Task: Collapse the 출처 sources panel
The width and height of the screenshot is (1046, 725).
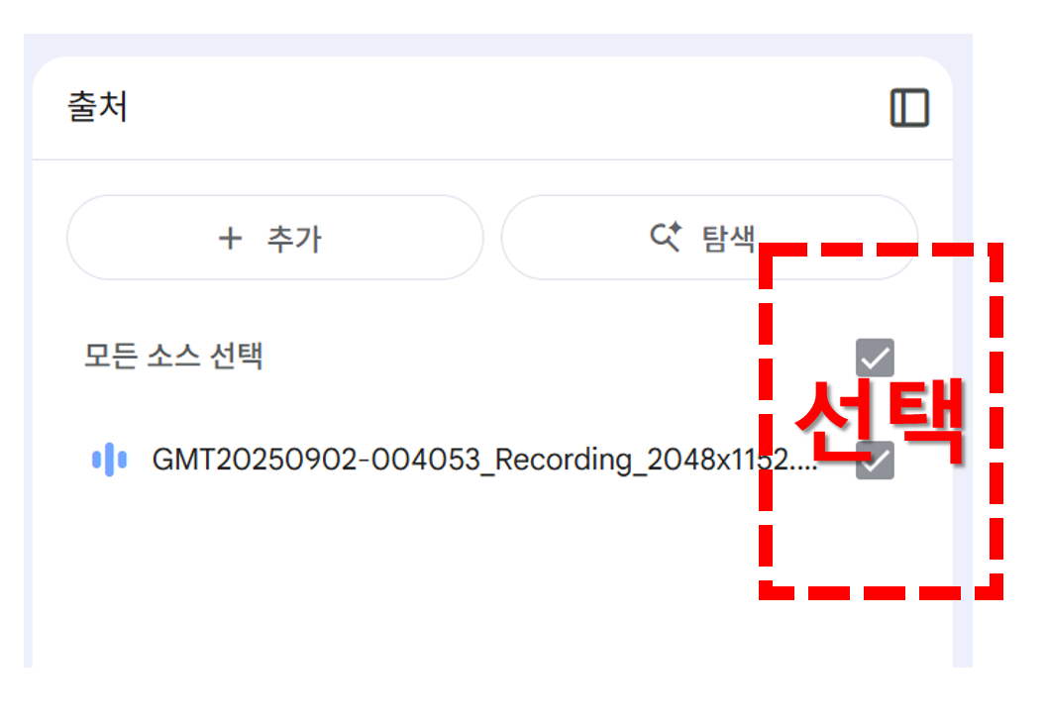Action: click(x=909, y=107)
